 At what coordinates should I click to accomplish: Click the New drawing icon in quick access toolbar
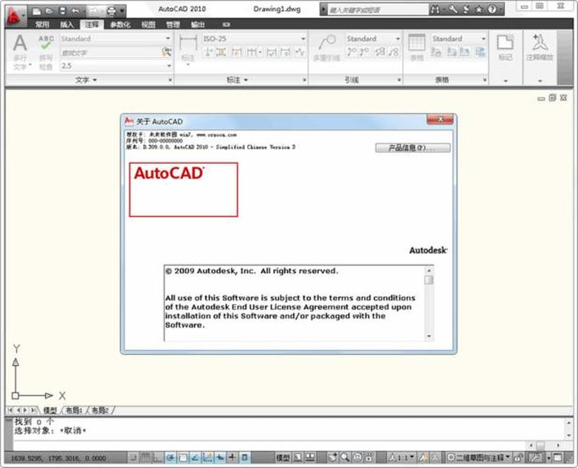coord(37,11)
